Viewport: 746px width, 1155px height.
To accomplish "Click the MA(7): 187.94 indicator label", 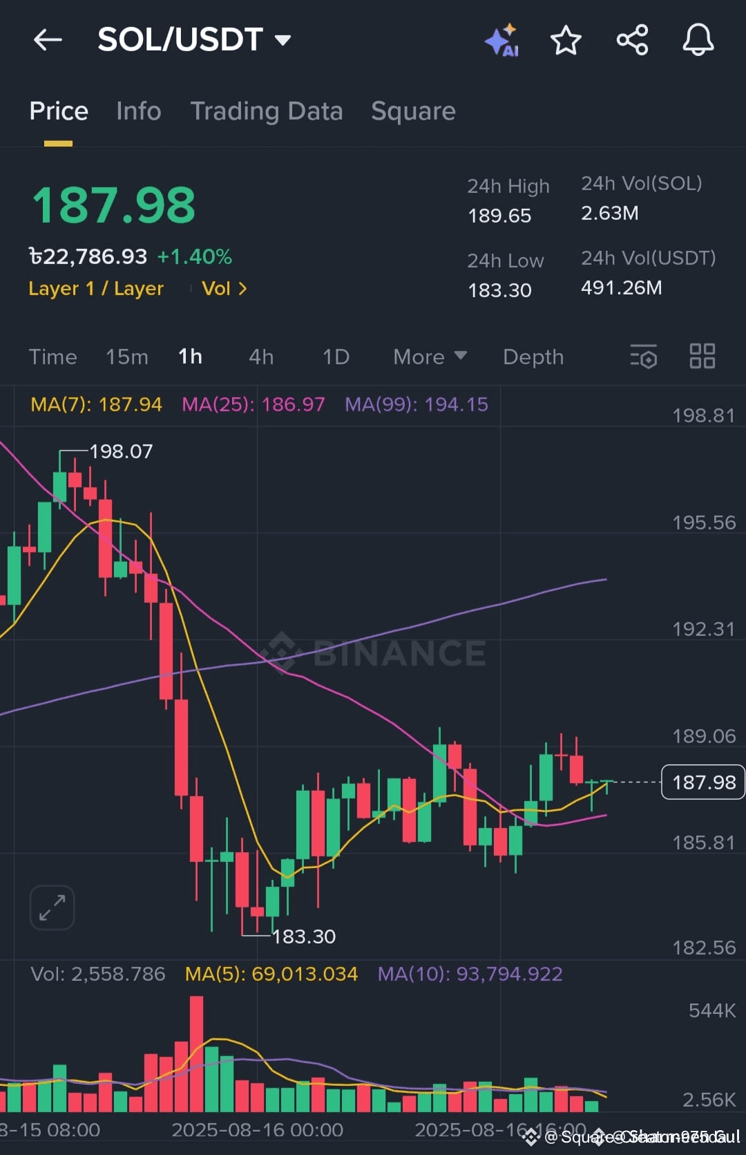I will (97, 404).
